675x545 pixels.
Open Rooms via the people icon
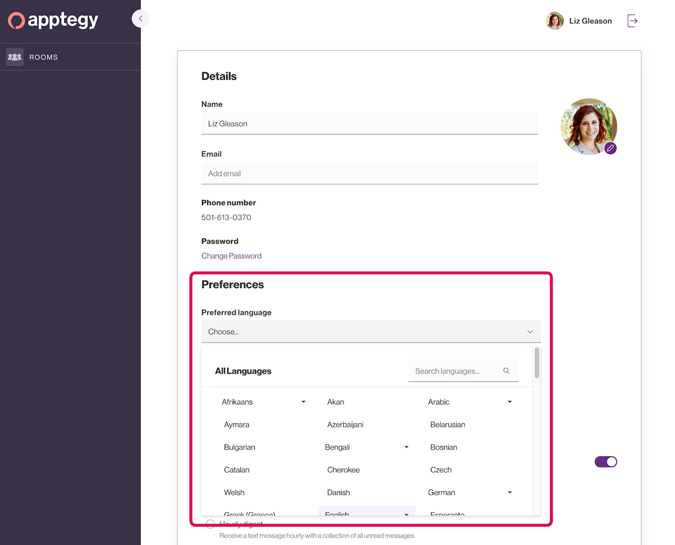point(15,57)
